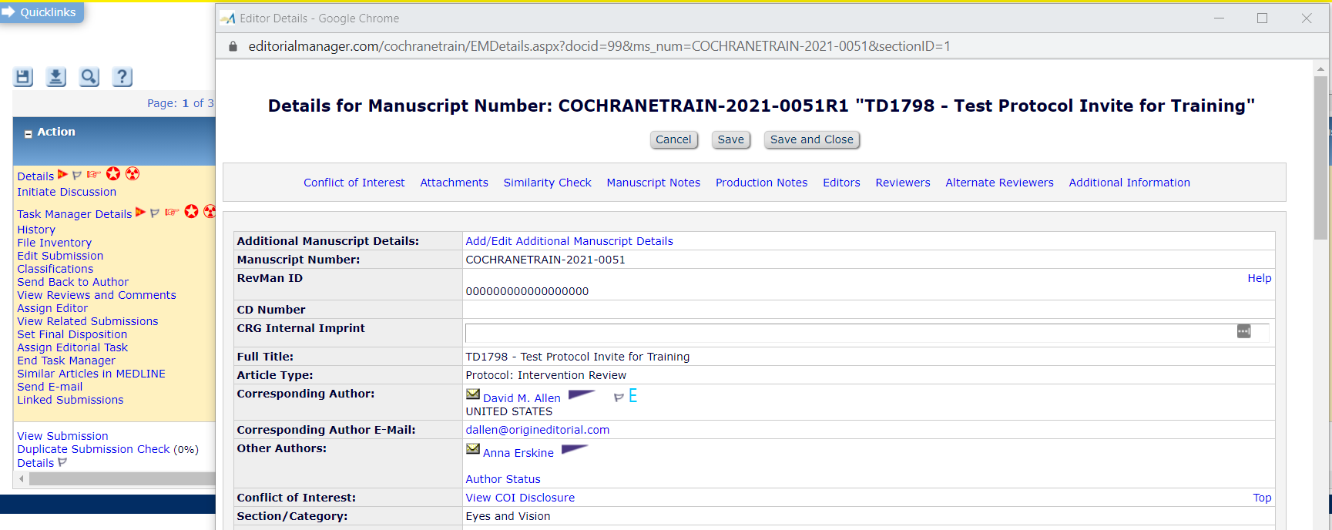The height and width of the screenshot is (530, 1332).
Task: Expand Quicklinks menu
Action: [42, 12]
